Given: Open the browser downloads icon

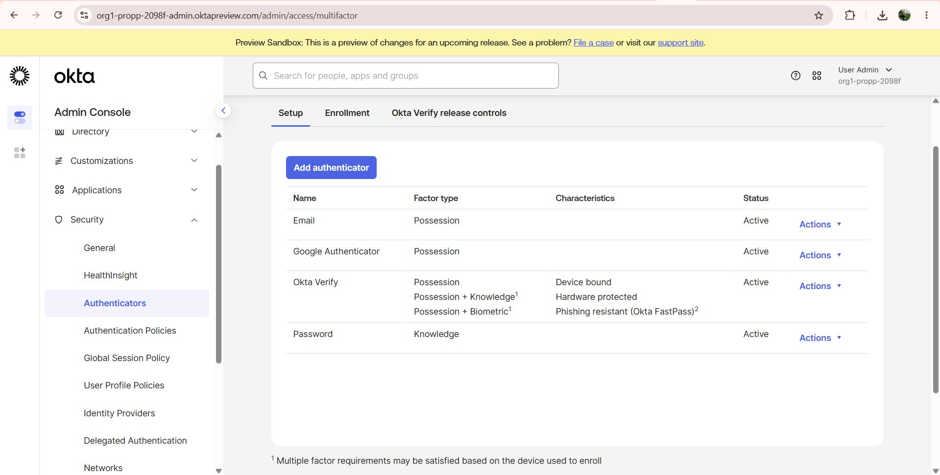Looking at the screenshot, I should tap(882, 15).
